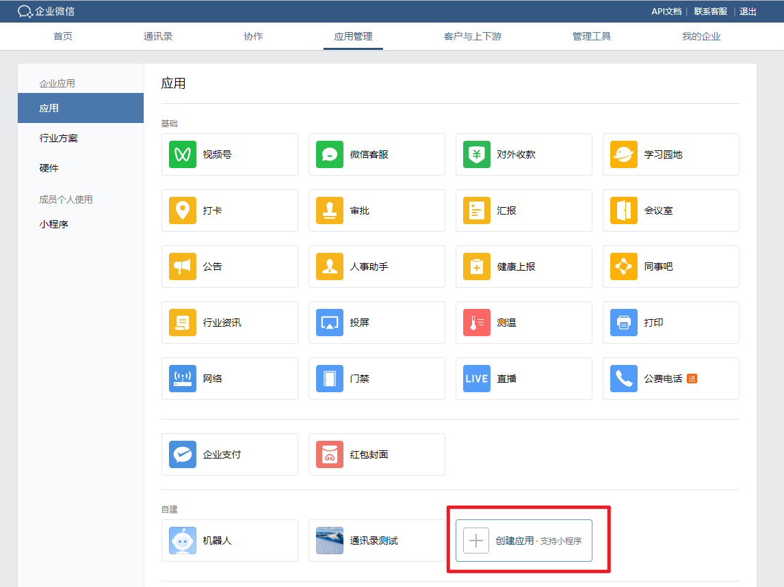Image resolution: width=784 pixels, height=587 pixels.
Task: Click the 微信客服 label text
Action: pos(369,154)
